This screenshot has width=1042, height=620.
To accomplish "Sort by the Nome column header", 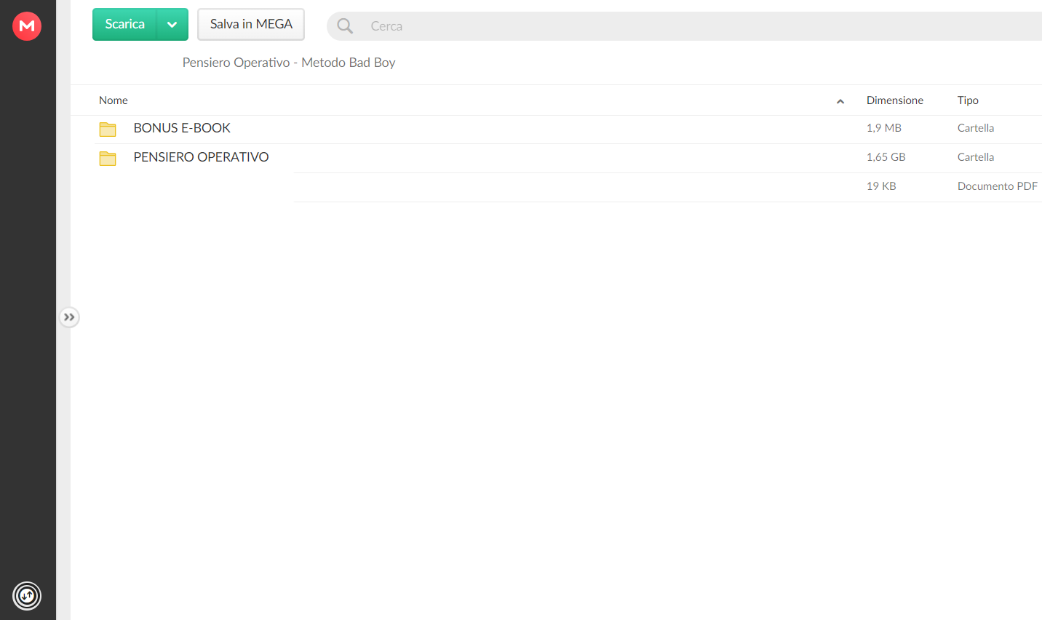I will coord(114,100).
